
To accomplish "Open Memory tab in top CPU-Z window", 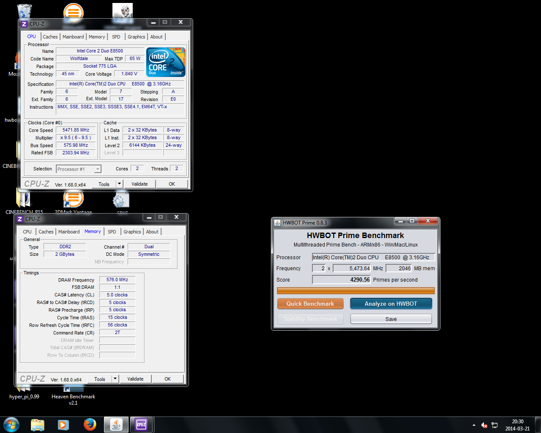I will (97, 37).
